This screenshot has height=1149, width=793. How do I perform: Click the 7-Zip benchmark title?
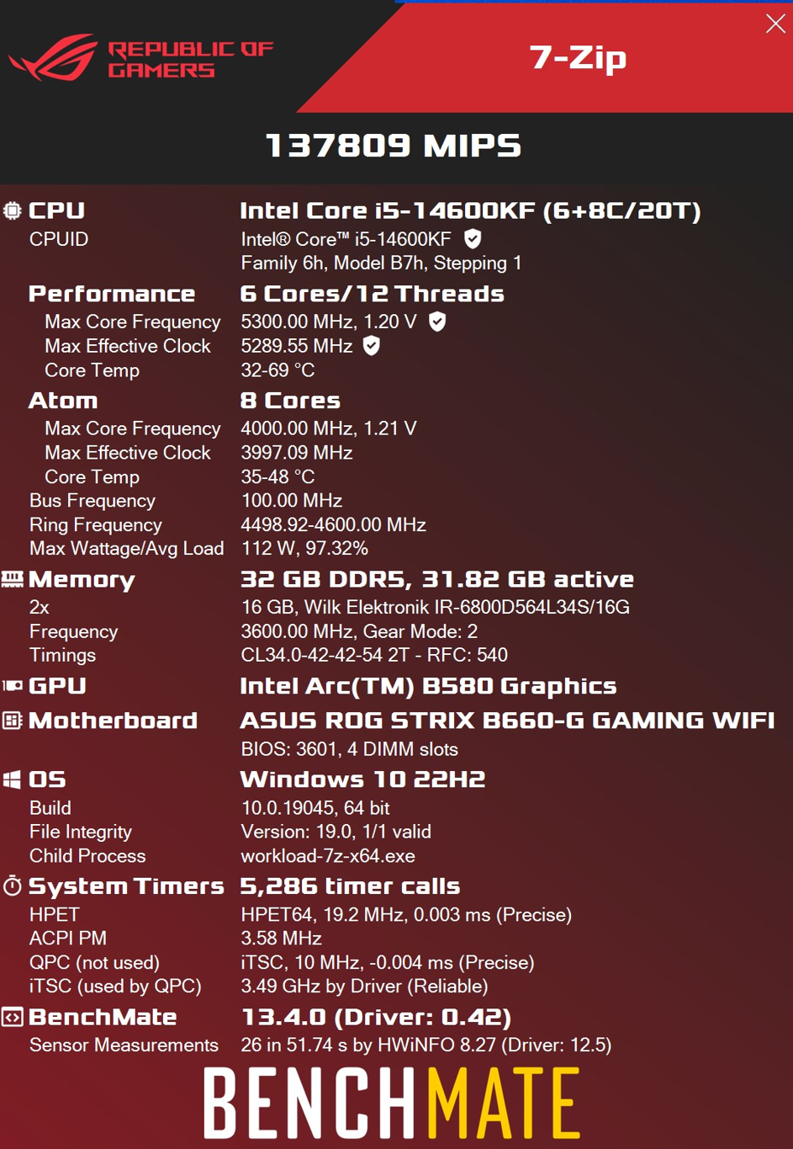pos(578,57)
